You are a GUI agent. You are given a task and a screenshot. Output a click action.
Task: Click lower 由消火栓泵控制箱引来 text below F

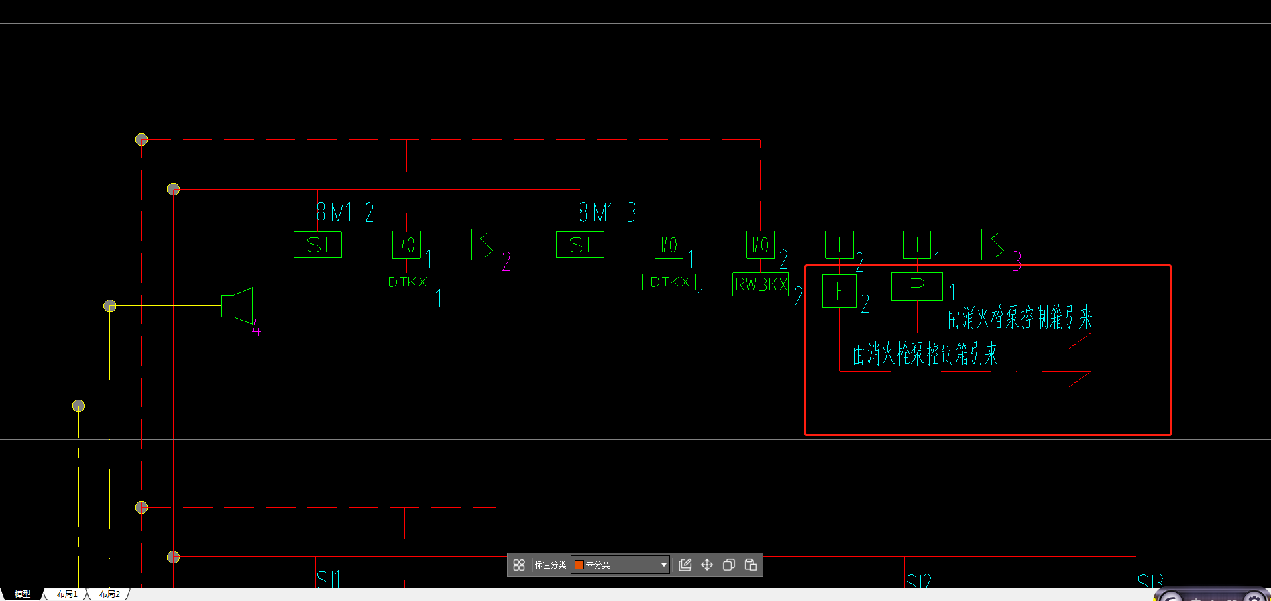tap(926, 354)
